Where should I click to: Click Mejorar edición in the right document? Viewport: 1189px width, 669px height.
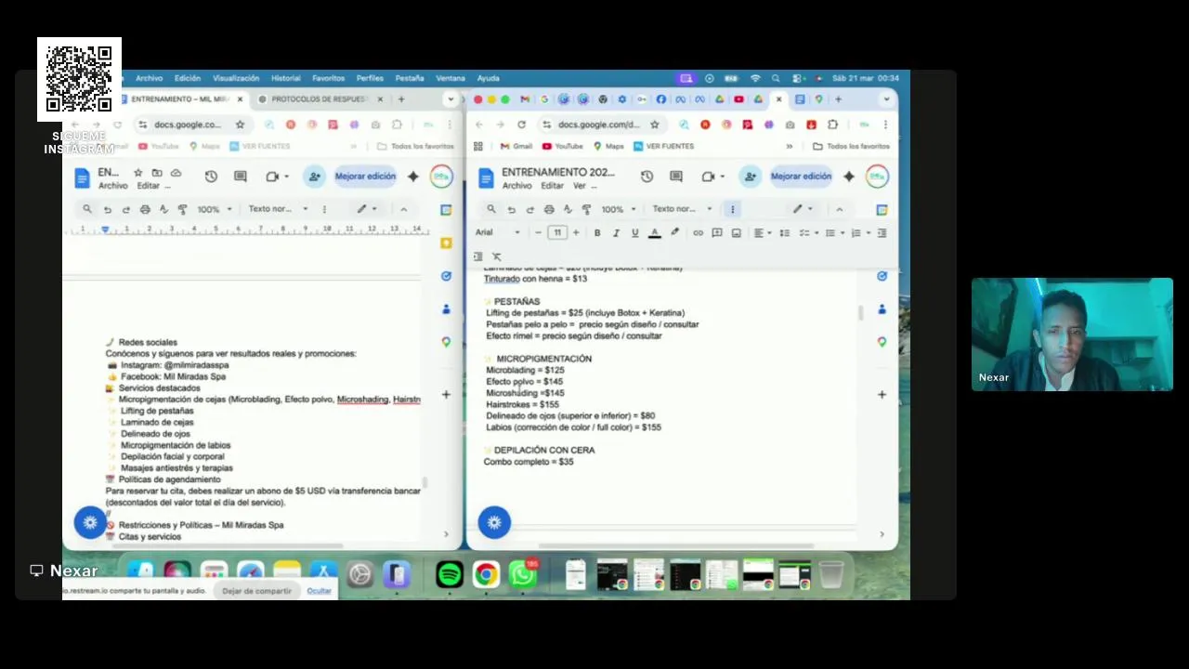tap(801, 177)
